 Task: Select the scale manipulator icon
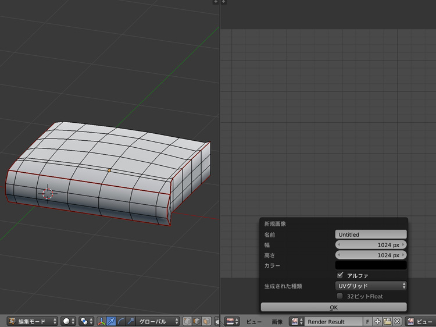pyautogui.click(x=131, y=321)
